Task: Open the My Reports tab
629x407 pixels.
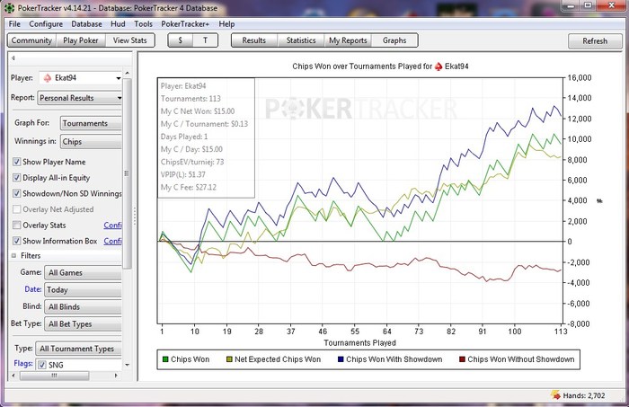Action: (348, 40)
